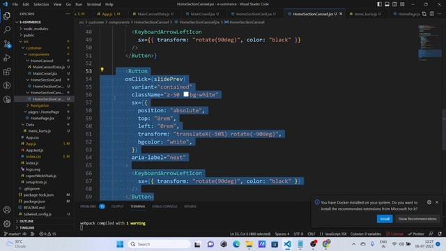Close the HomeSectionCarosel.jsx tab

coord(341,14)
